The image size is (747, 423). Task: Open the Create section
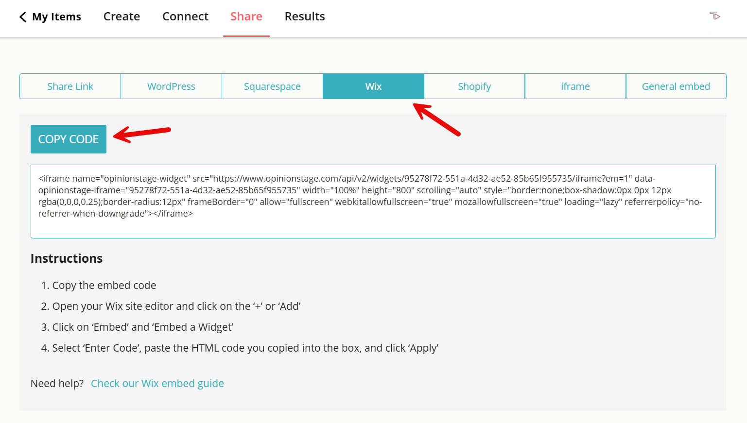[122, 16]
